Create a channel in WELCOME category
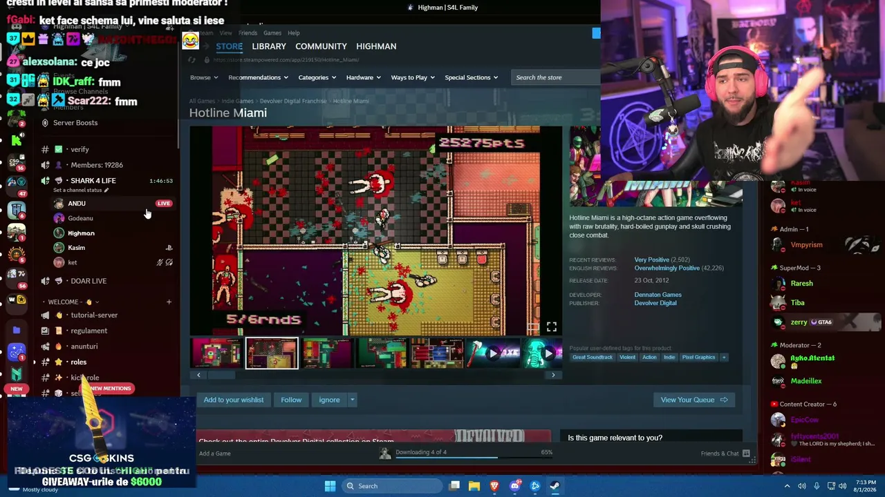The height and width of the screenshot is (497, 885). (169, 302)
